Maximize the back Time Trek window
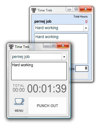102x125 pixels. point(76,9)
